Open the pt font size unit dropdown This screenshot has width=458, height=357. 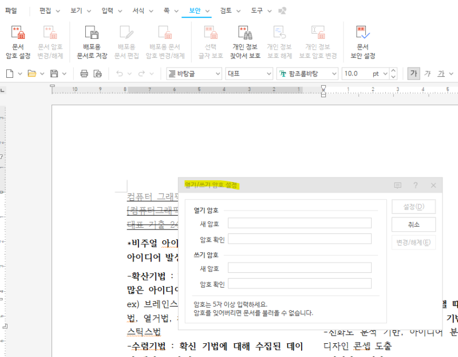click(x=385, y=74)
